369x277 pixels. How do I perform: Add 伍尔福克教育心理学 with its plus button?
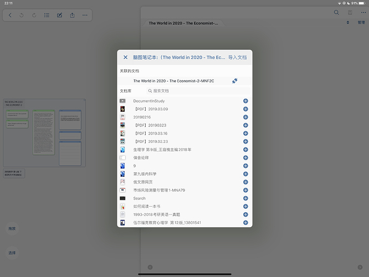point(245,223)
